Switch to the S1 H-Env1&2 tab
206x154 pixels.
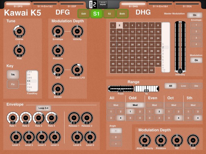click(x=45, y=5)
